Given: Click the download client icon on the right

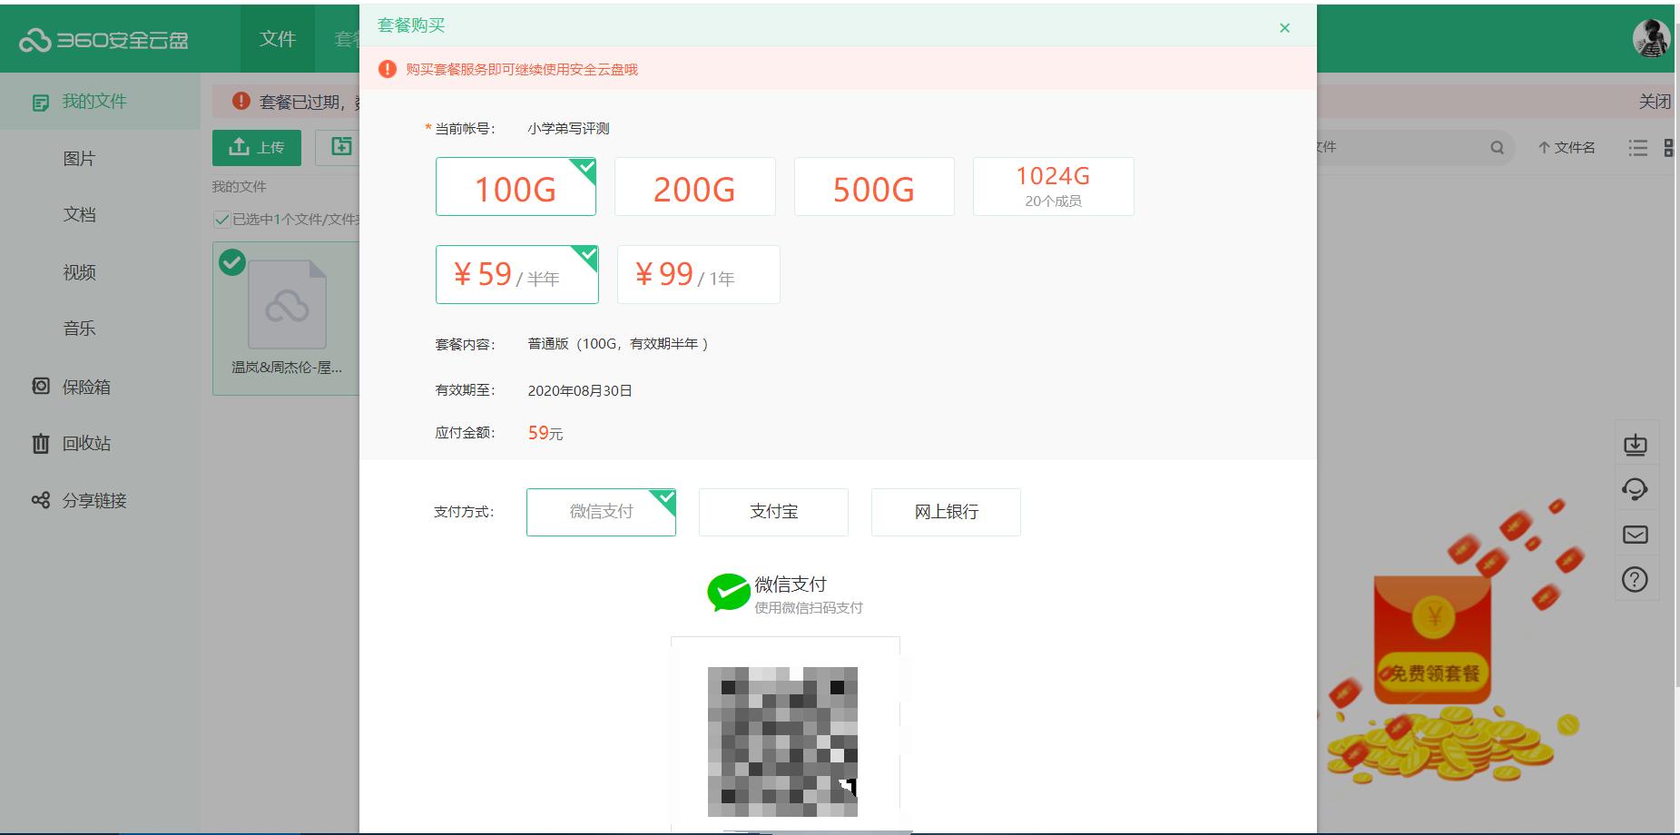Looking at the screenshot, I should click(x=1636, y=444).
